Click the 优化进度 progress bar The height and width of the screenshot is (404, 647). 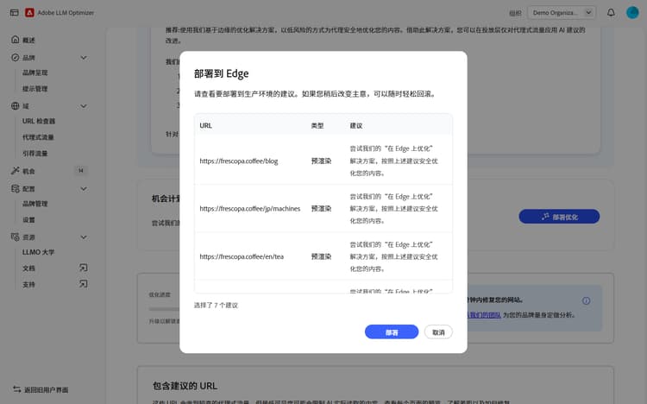pos(164,309)
